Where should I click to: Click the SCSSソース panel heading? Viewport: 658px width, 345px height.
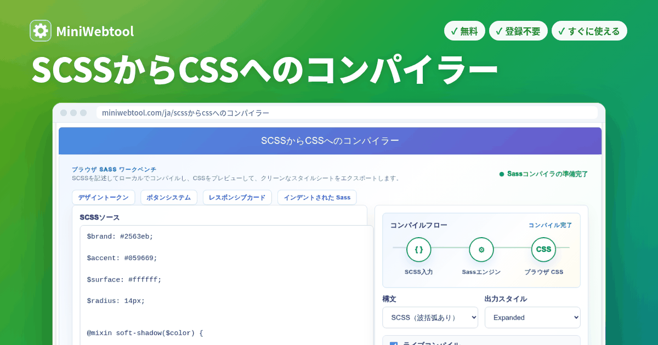[x=100, y=217]
